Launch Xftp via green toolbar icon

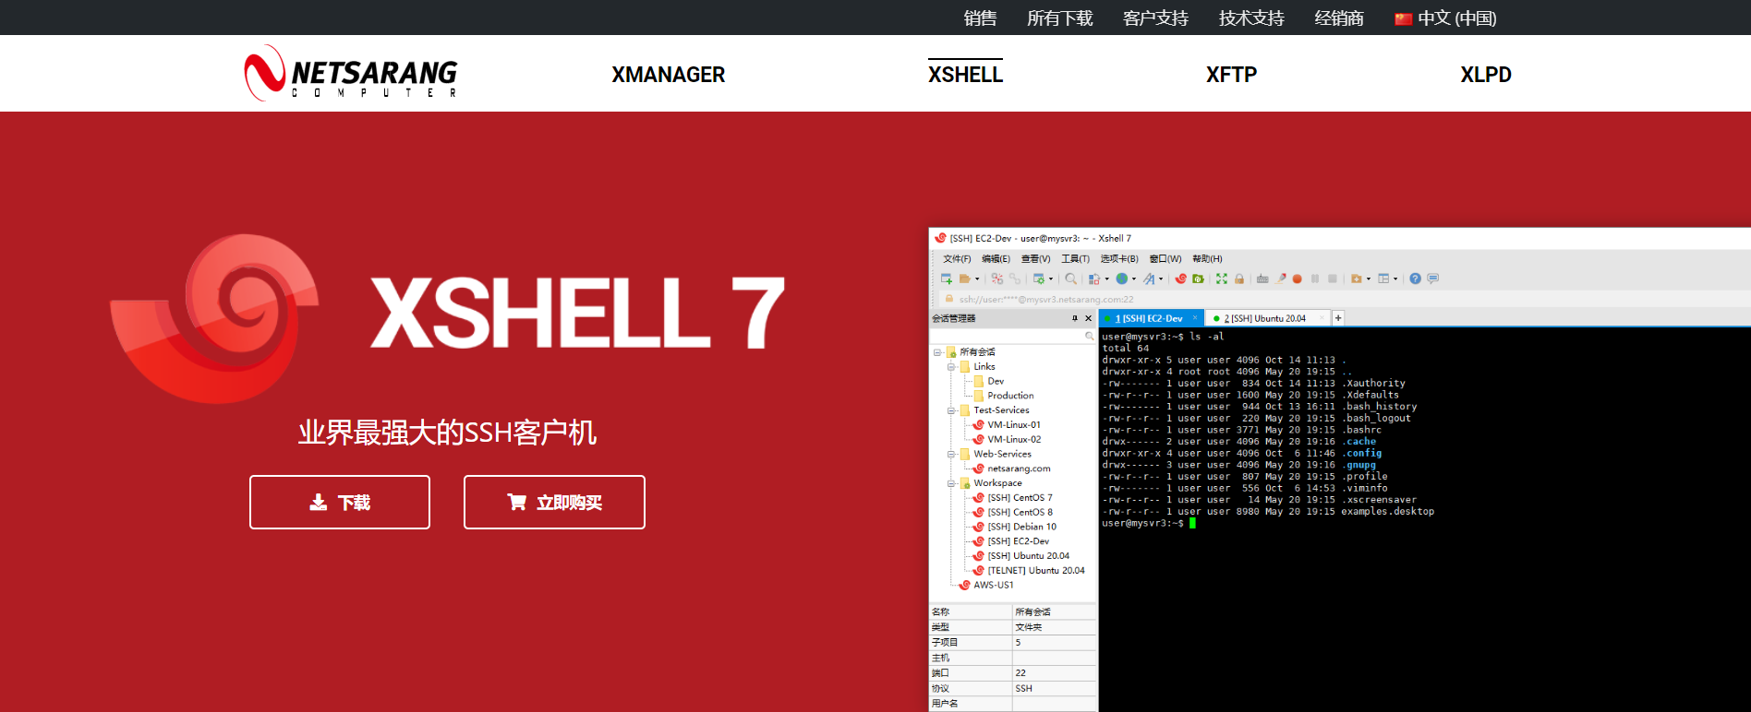pyautogui.click(x=1198, y=279)
